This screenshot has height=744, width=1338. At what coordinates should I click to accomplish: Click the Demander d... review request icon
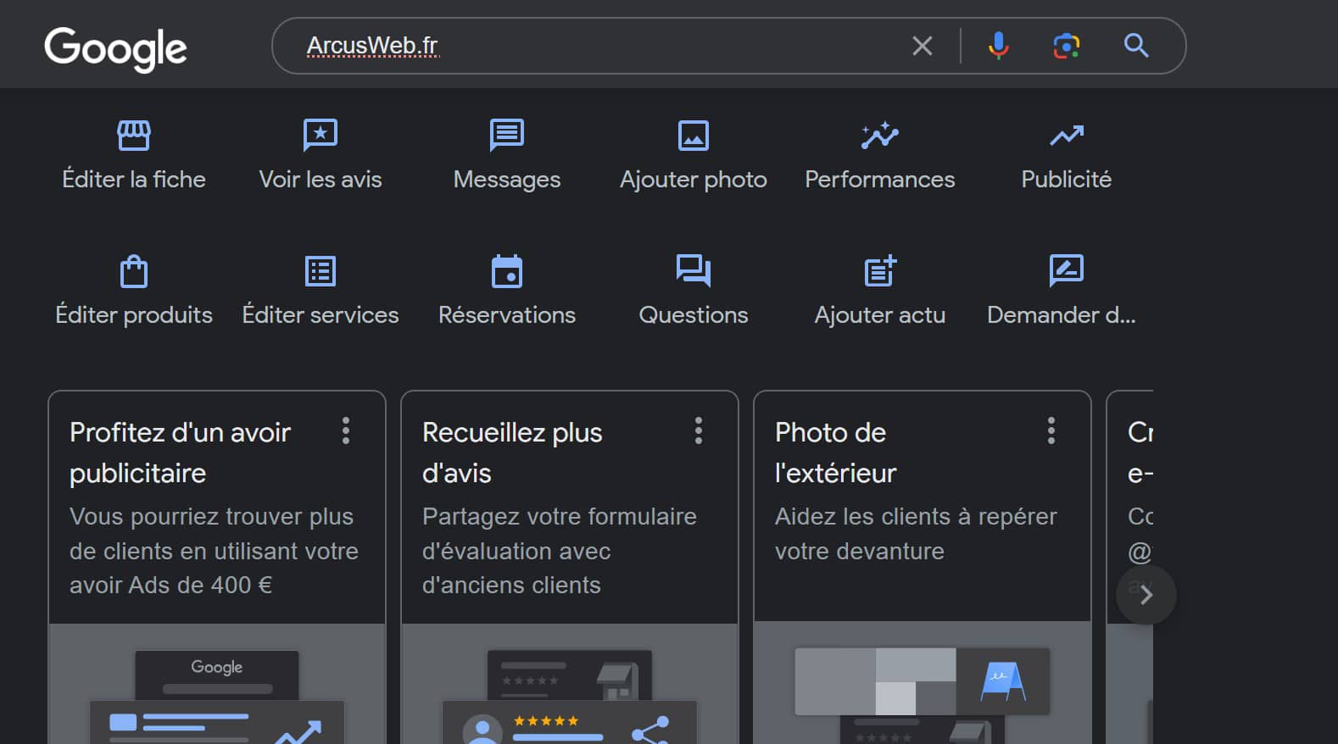click(x=1067, y=271)
